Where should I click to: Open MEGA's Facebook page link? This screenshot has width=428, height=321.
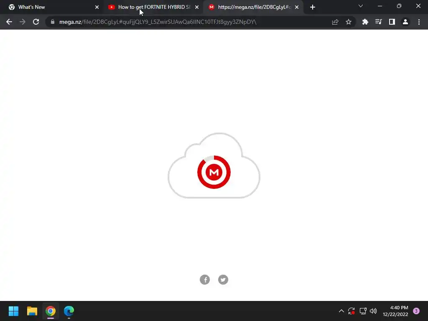(205, 280)
